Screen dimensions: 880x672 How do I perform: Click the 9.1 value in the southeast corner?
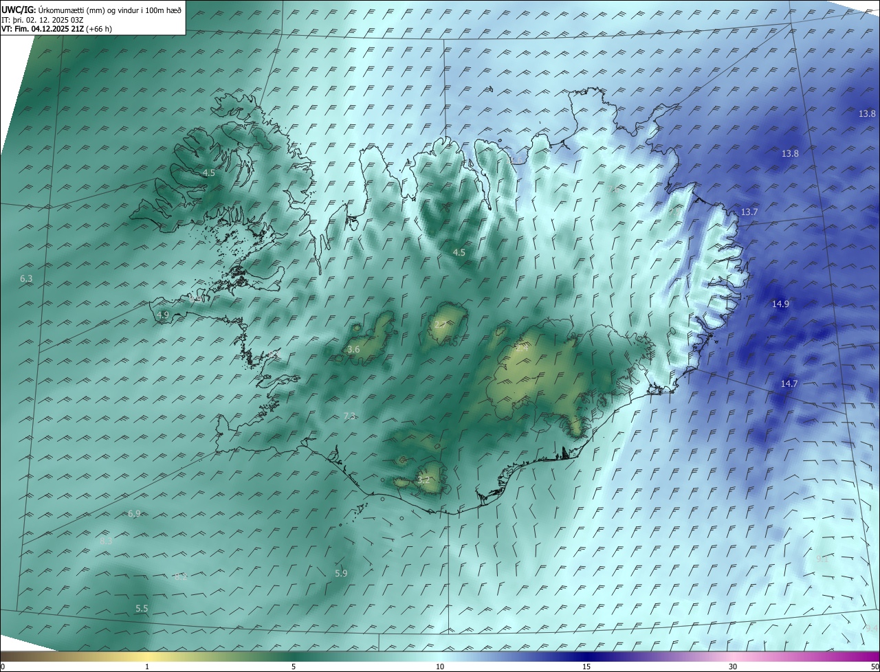pos(822,559)
